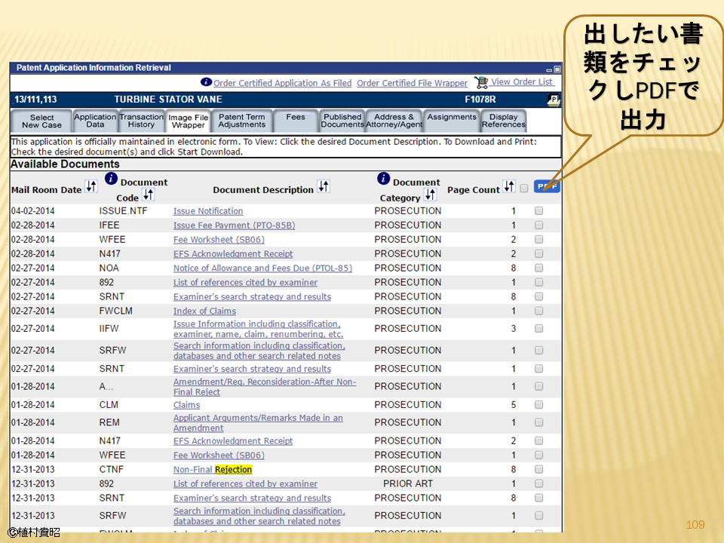This screenshot has width=724, height=543.
Task: Check the IIFW Issue Information row checkbox
Action: (538, 328)
